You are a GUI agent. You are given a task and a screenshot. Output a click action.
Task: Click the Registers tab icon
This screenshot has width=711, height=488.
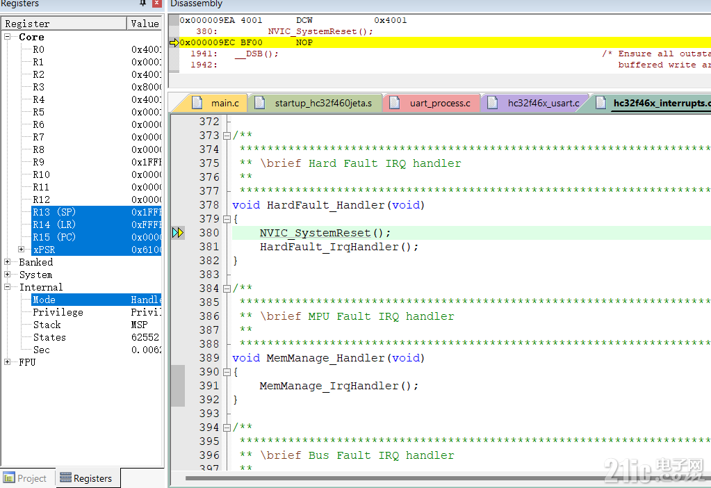tap(66, 478)
